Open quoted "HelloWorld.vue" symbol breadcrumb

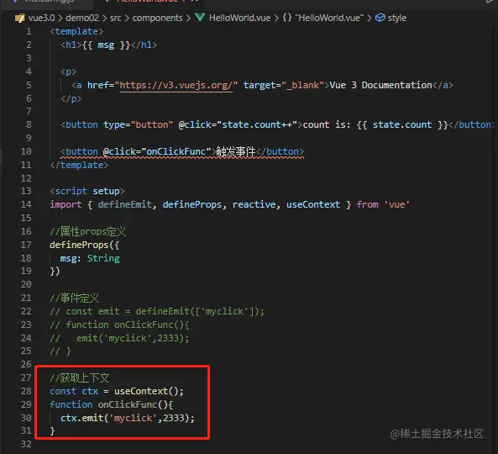pos(329,18)
